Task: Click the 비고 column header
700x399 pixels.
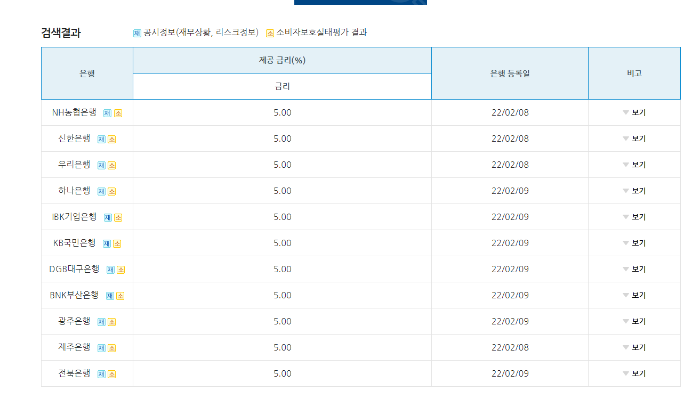Action: point(634,74)
